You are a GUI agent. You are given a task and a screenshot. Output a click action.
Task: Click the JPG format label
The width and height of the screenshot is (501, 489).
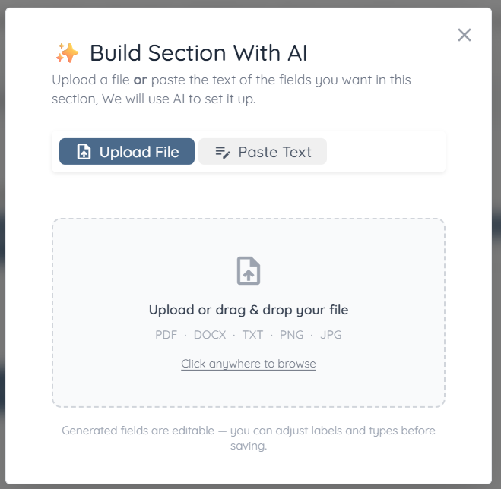[x=331, y=335]
